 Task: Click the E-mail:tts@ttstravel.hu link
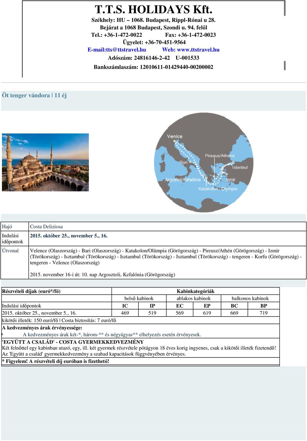pyautogui.click(x=117, y=50)
